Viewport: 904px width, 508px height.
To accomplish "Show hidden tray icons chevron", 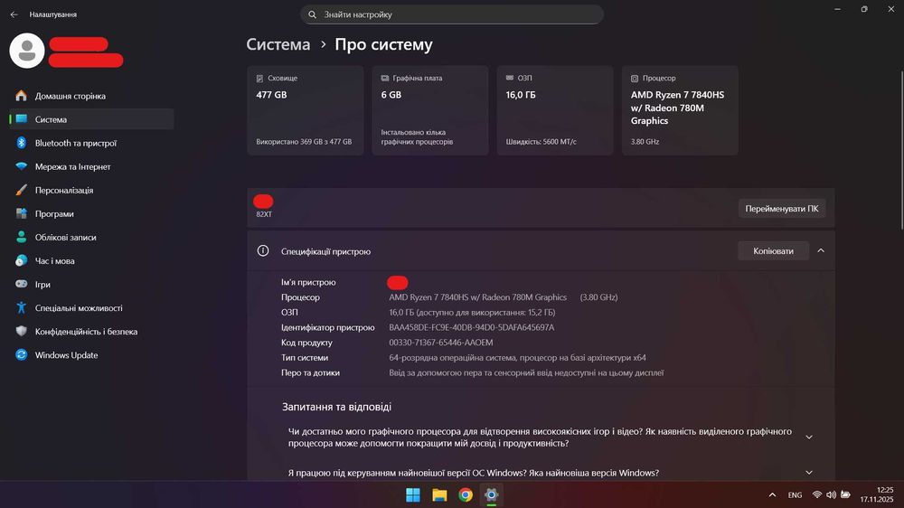I will tap(772, 494).
